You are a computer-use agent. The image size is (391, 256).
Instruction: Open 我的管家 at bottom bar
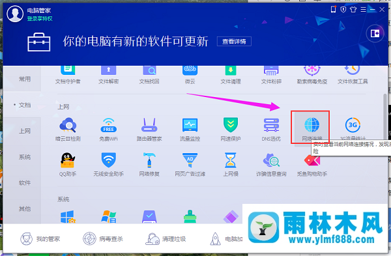40,239
